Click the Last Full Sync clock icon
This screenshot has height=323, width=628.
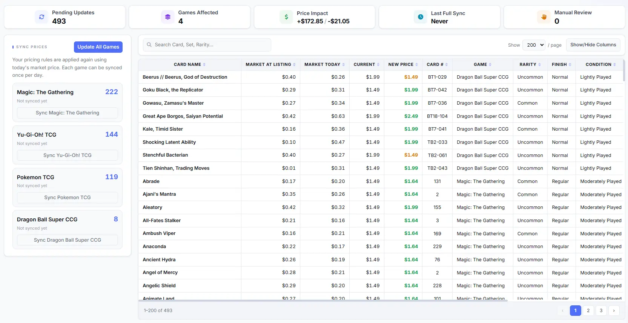tap(421, 17)
